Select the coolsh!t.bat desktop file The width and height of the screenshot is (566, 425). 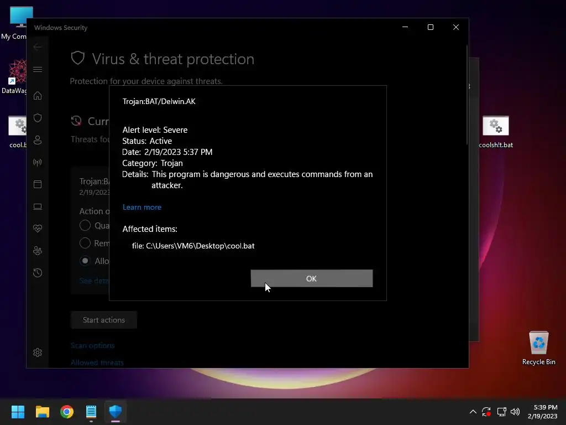click(496, 132)
